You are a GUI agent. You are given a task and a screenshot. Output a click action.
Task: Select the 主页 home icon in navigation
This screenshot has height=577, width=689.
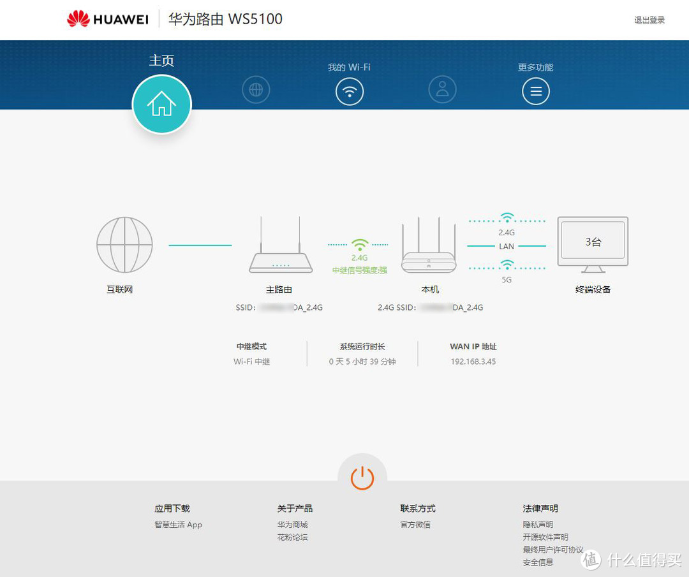coord(161,105)
